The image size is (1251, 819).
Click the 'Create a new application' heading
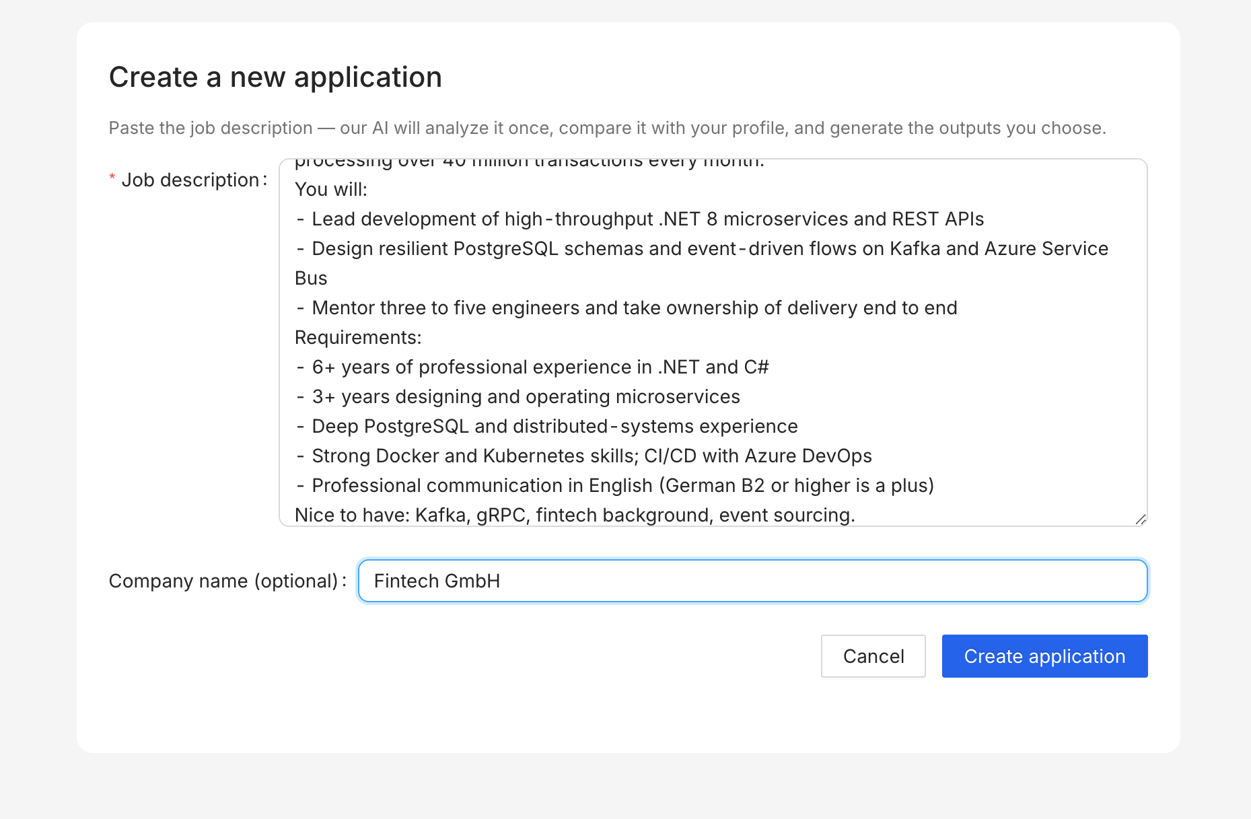coord(275,77)
